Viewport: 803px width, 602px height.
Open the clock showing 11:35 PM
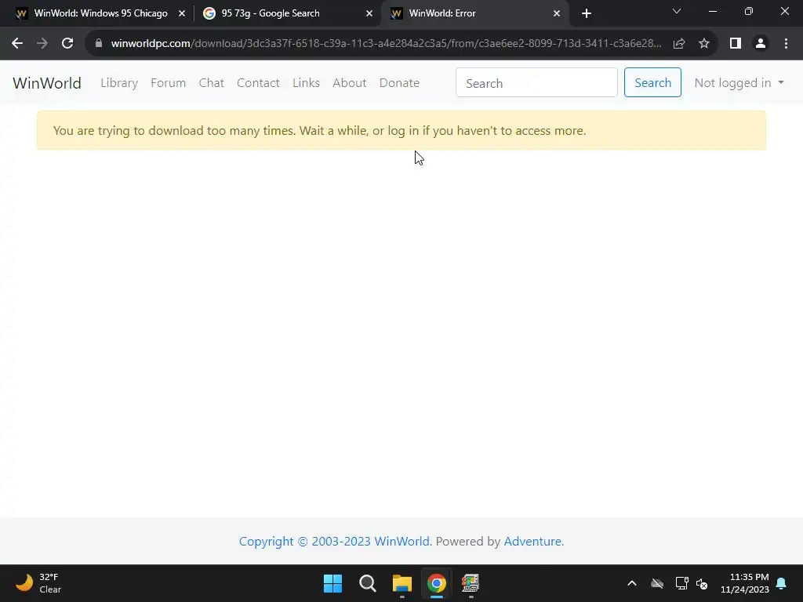pyautogui.click(x=745, y=583)
